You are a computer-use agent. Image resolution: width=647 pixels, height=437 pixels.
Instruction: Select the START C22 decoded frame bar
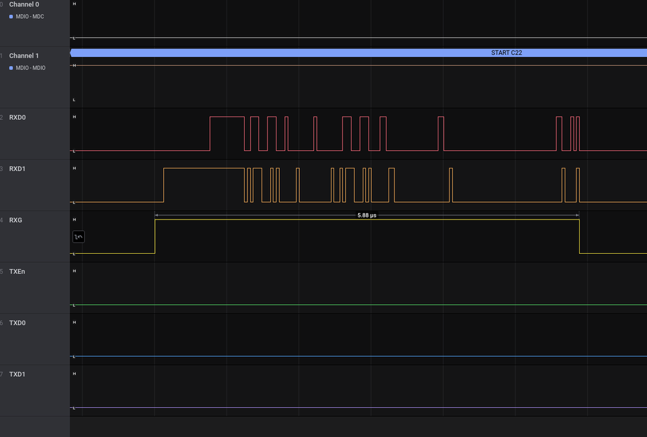[x=359, y=53]
